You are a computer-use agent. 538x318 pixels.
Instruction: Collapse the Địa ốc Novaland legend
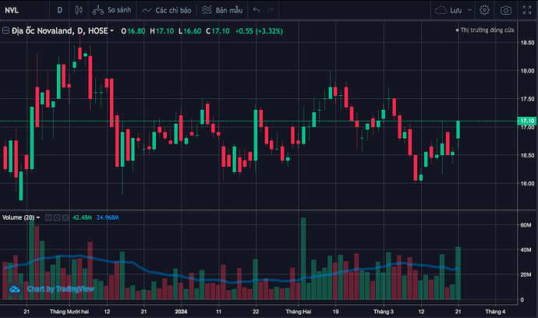[x=5, y=30]
